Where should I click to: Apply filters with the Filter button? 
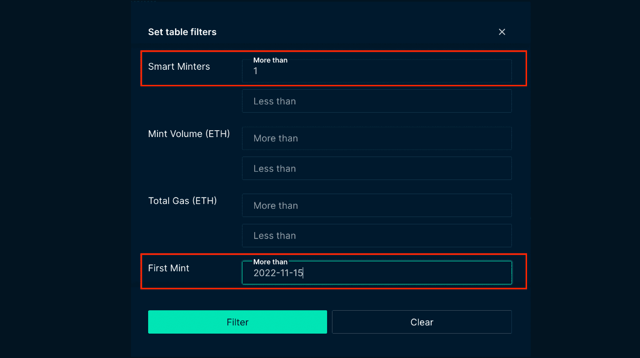238,322
